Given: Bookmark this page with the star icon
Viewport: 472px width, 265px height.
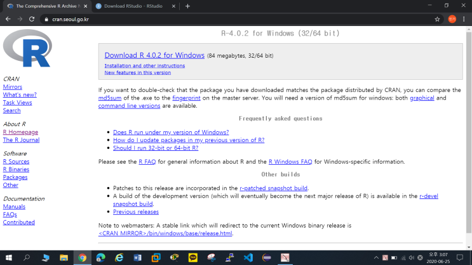Looking at the screenshot, I should [x=438, y=19].
